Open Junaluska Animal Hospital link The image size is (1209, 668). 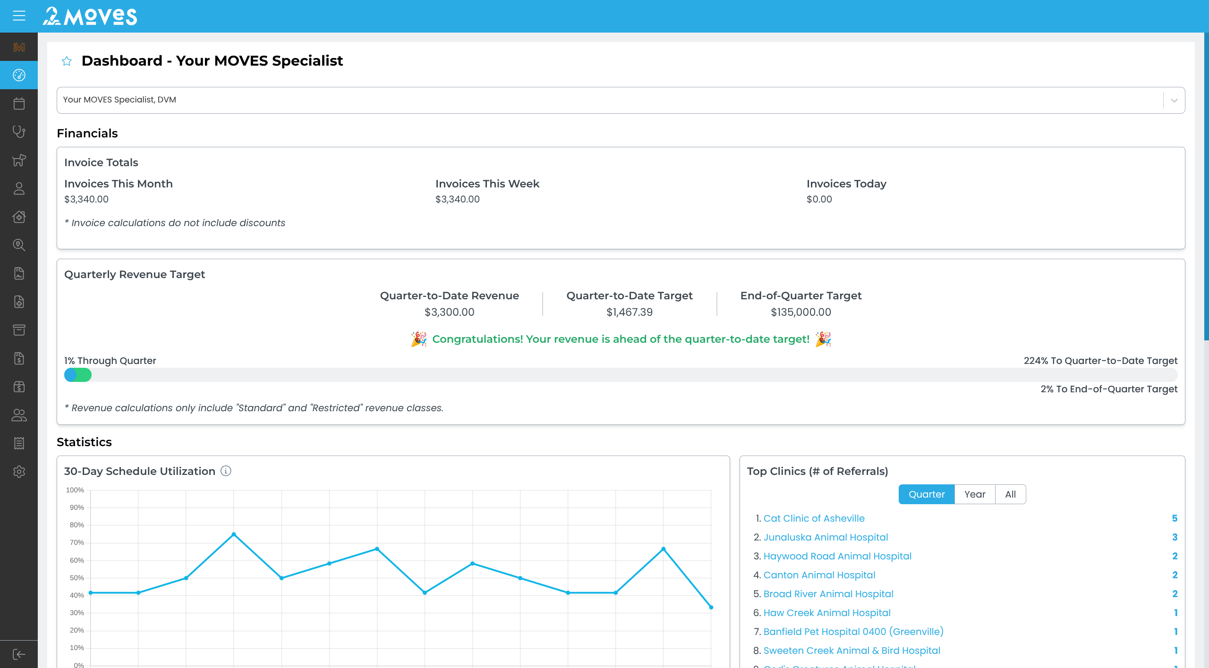[826, 537]
